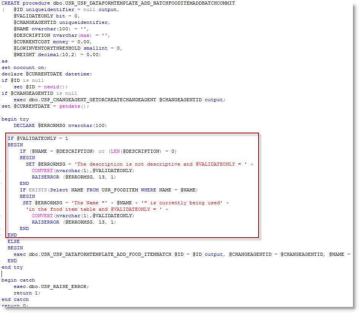359x313 pixels.
Task: Click the 'begin try' line
Action: click(15, 119)
